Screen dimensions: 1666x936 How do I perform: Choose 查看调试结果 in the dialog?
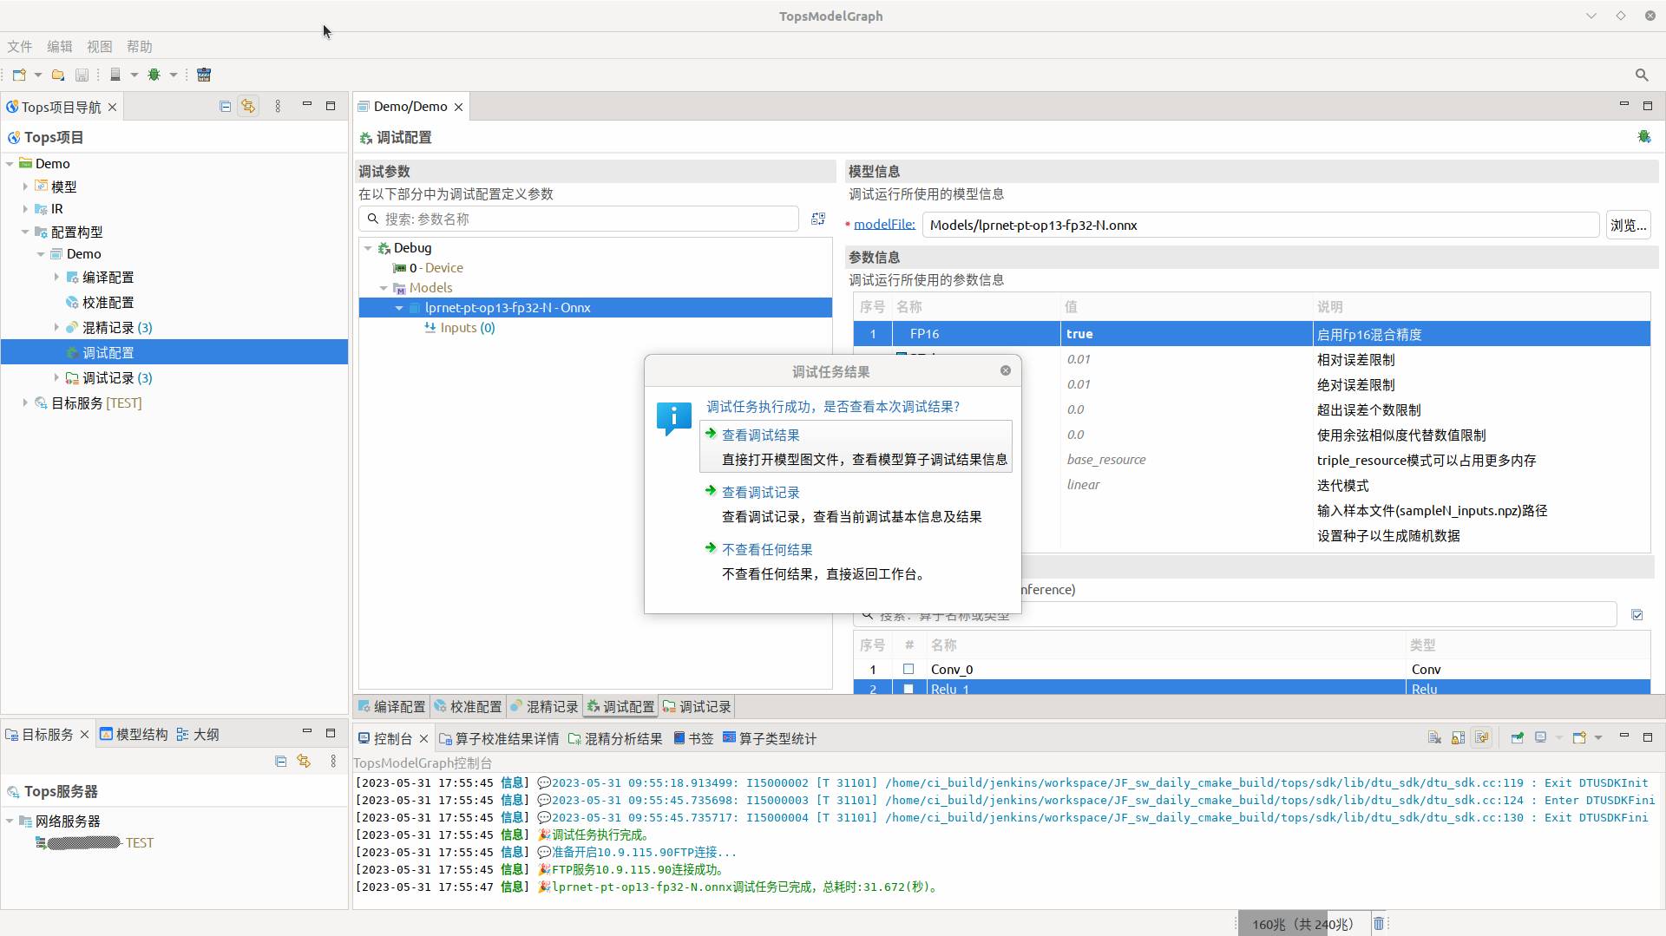(x=856, y=447)
